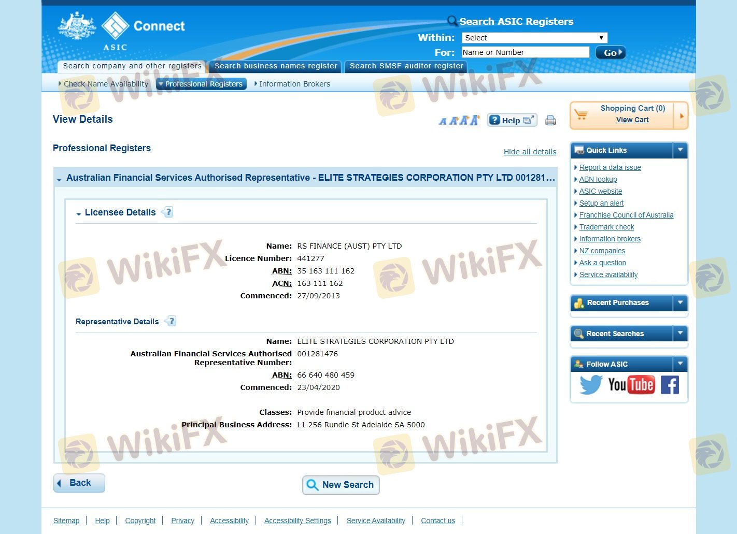Viewport: 737px width, 534px height.
Task: Open Service Availability footer link
Action: (x=376, y=521)
